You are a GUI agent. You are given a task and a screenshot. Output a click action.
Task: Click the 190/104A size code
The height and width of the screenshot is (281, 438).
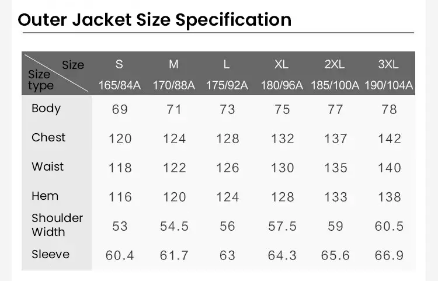click(x=388, y=85)
